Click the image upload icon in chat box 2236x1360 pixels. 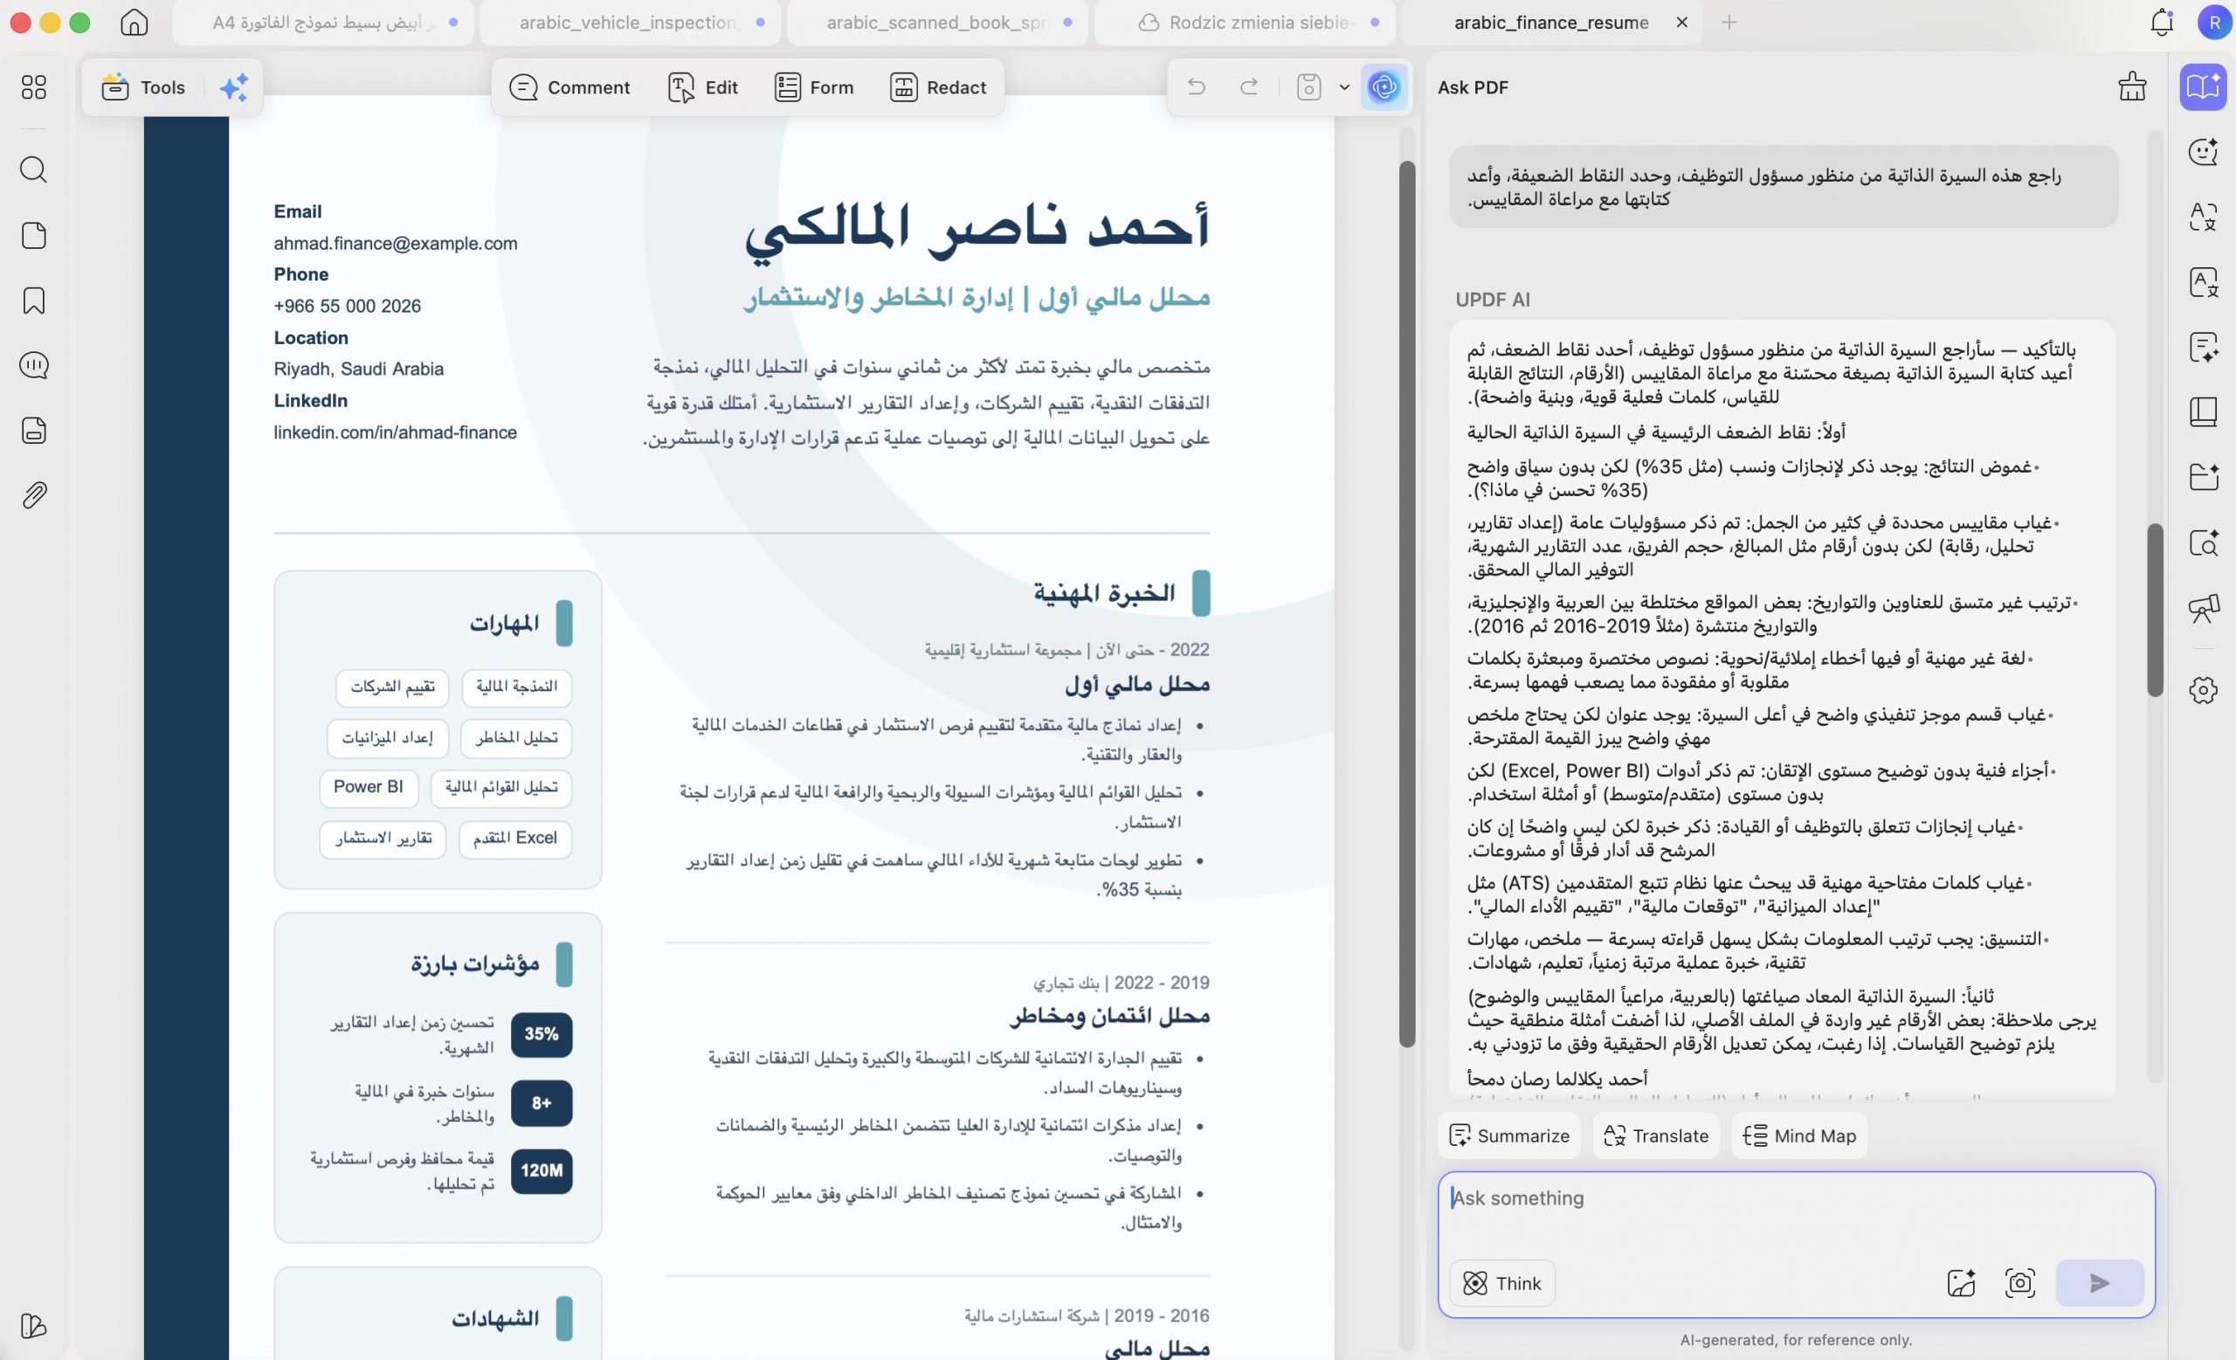1961,1283
